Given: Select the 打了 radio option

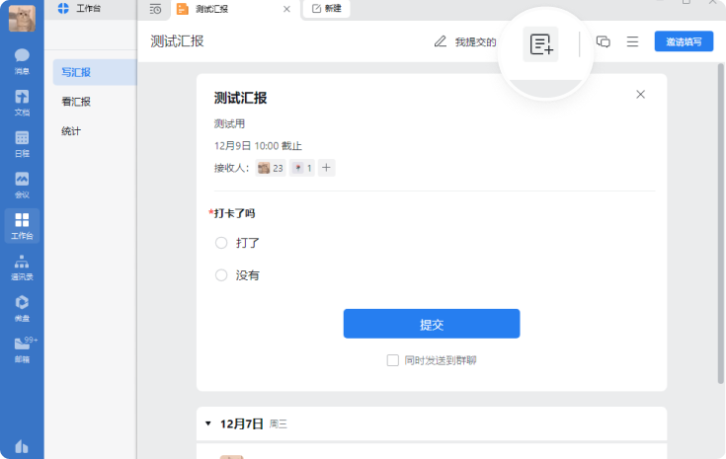Looking at the screenshot, I should click(x=221, y=243).
